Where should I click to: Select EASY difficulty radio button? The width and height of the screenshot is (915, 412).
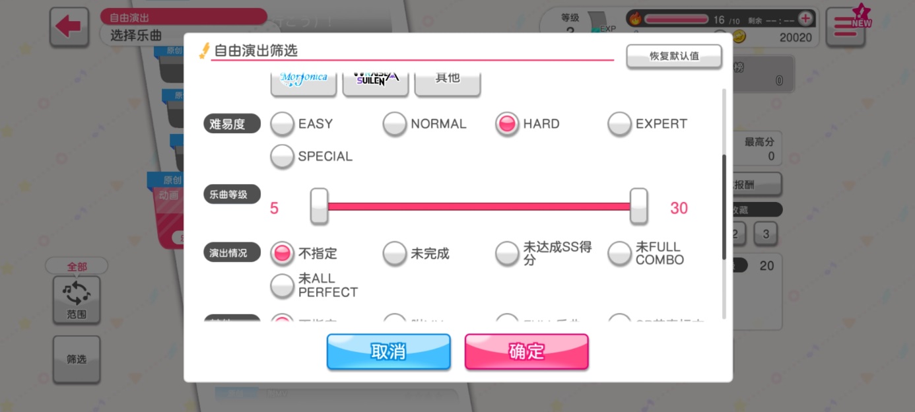(x=283, y=124)
